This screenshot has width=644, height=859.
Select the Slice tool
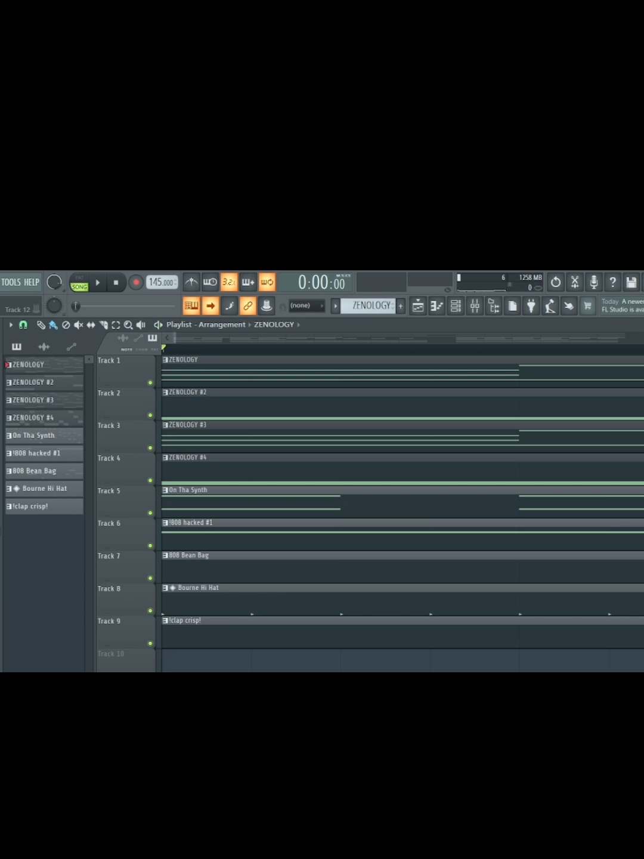(x=103, y=325)
